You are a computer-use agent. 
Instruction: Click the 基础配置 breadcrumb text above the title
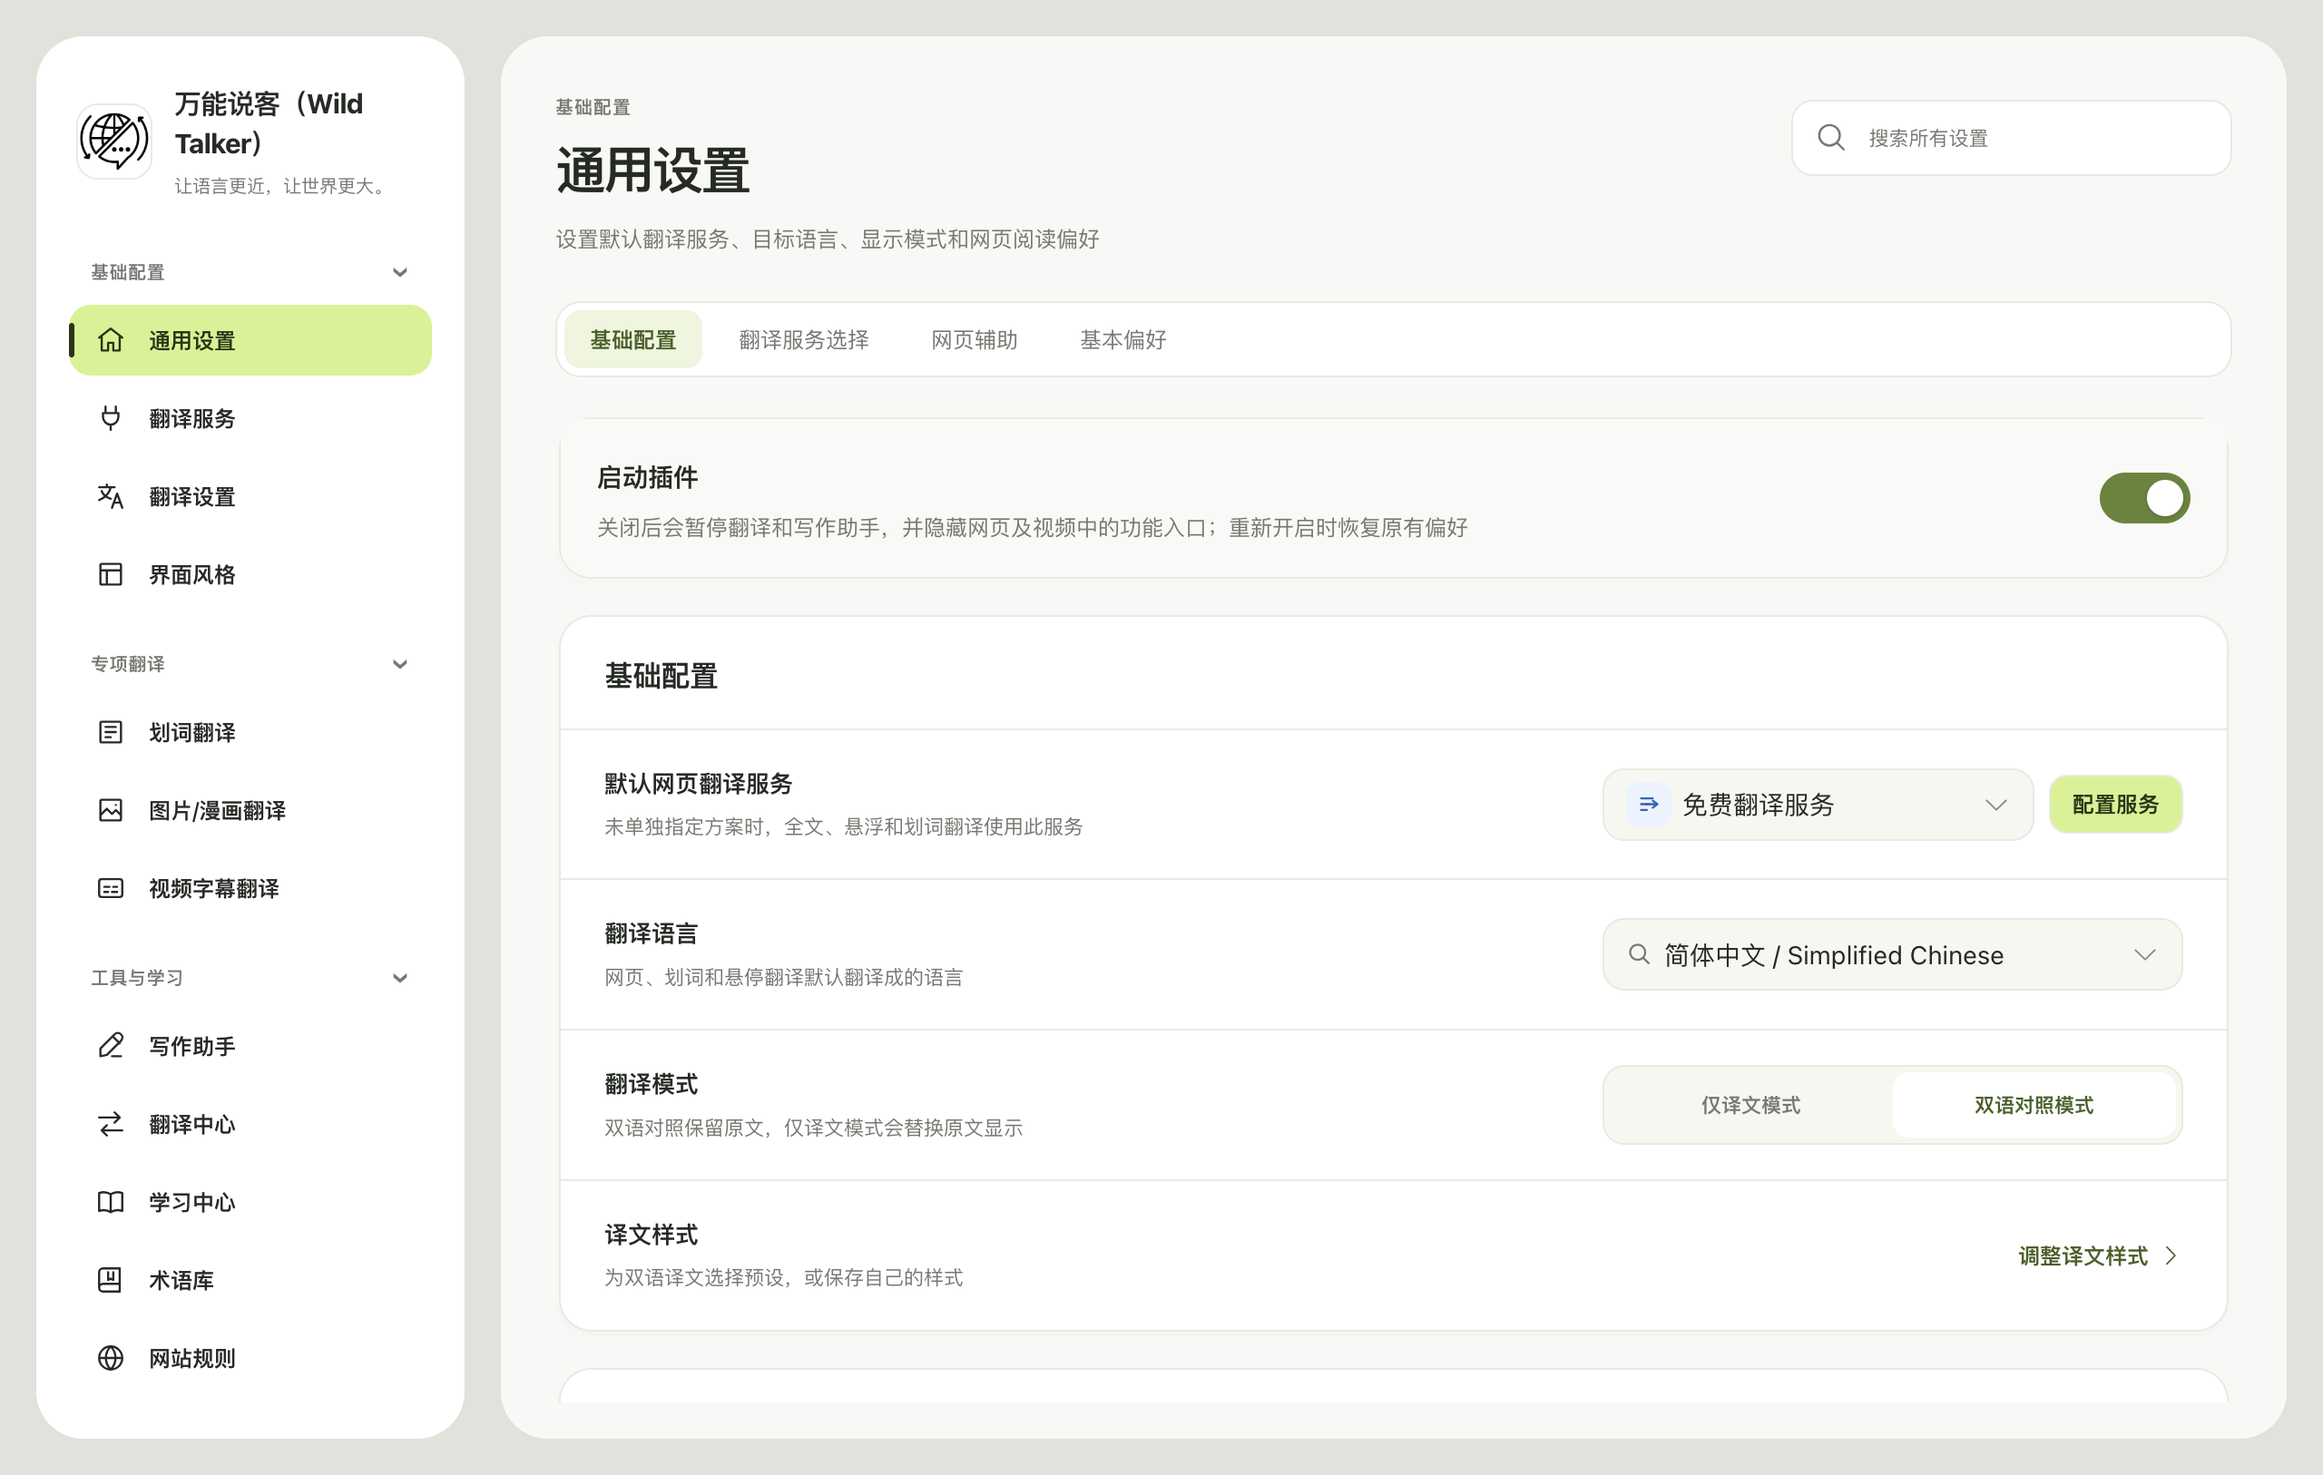point(593,107)
